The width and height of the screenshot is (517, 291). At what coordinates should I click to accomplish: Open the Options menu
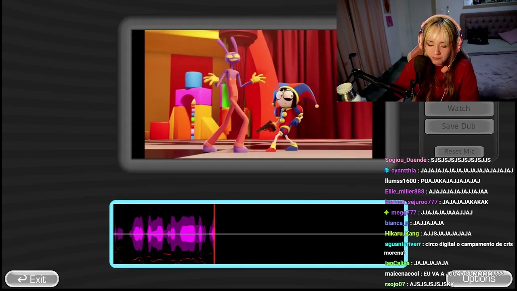point(479,278)
